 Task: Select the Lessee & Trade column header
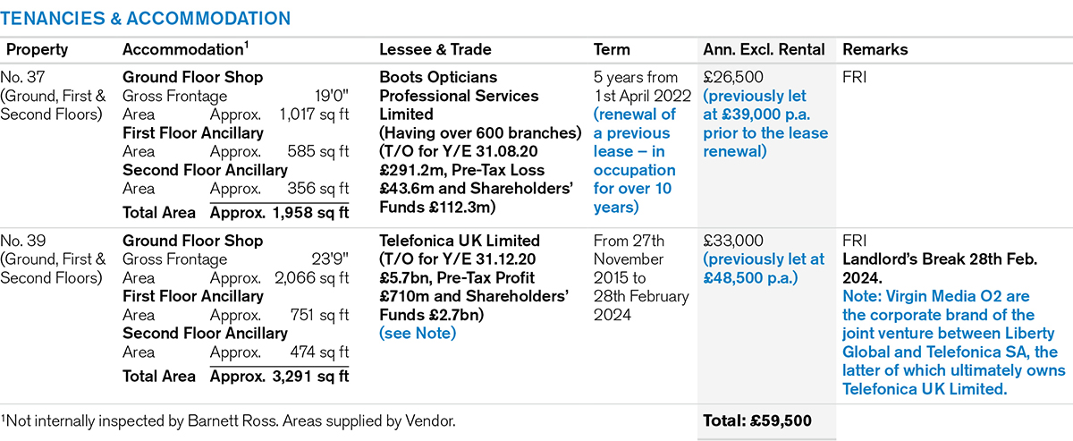click(435, 50)
